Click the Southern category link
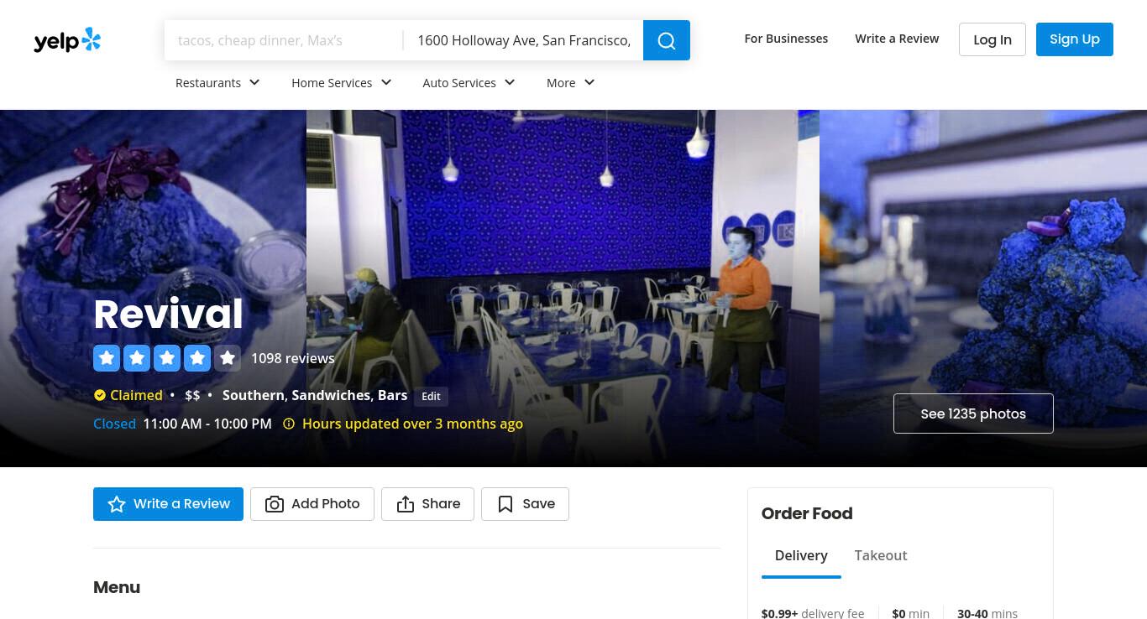This screenshot has height=619, width=1147. pos(253,395)
